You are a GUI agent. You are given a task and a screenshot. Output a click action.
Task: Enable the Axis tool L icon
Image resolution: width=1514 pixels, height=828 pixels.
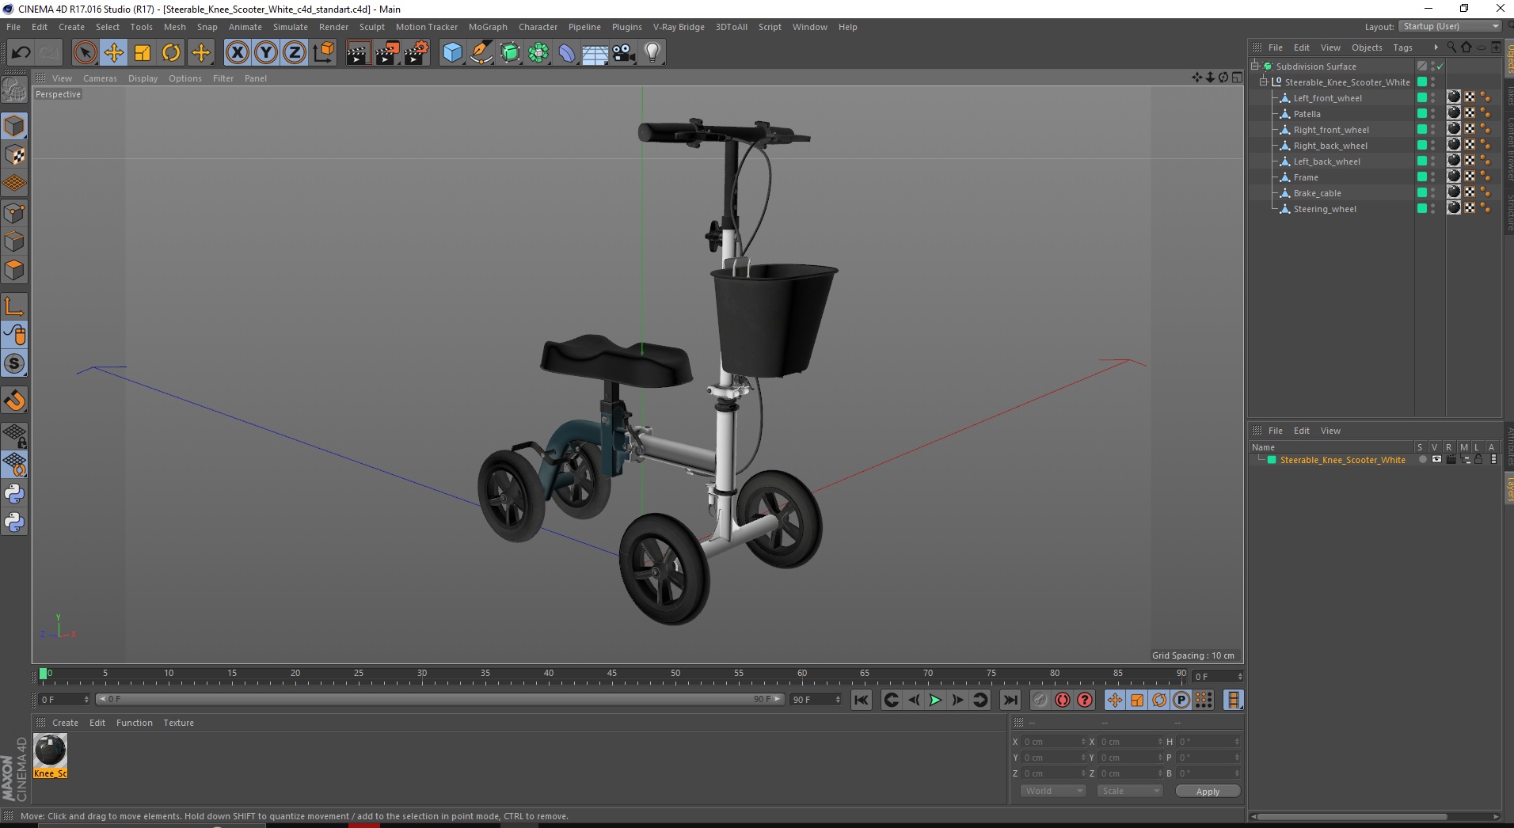click(x=14, y=306)
